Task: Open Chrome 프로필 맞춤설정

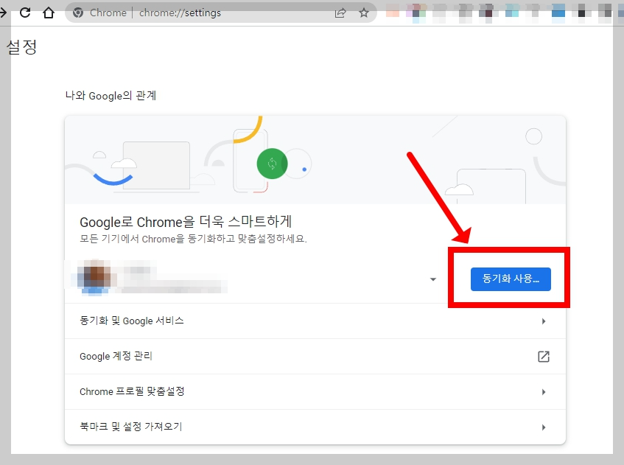Action: pos(315,392)
